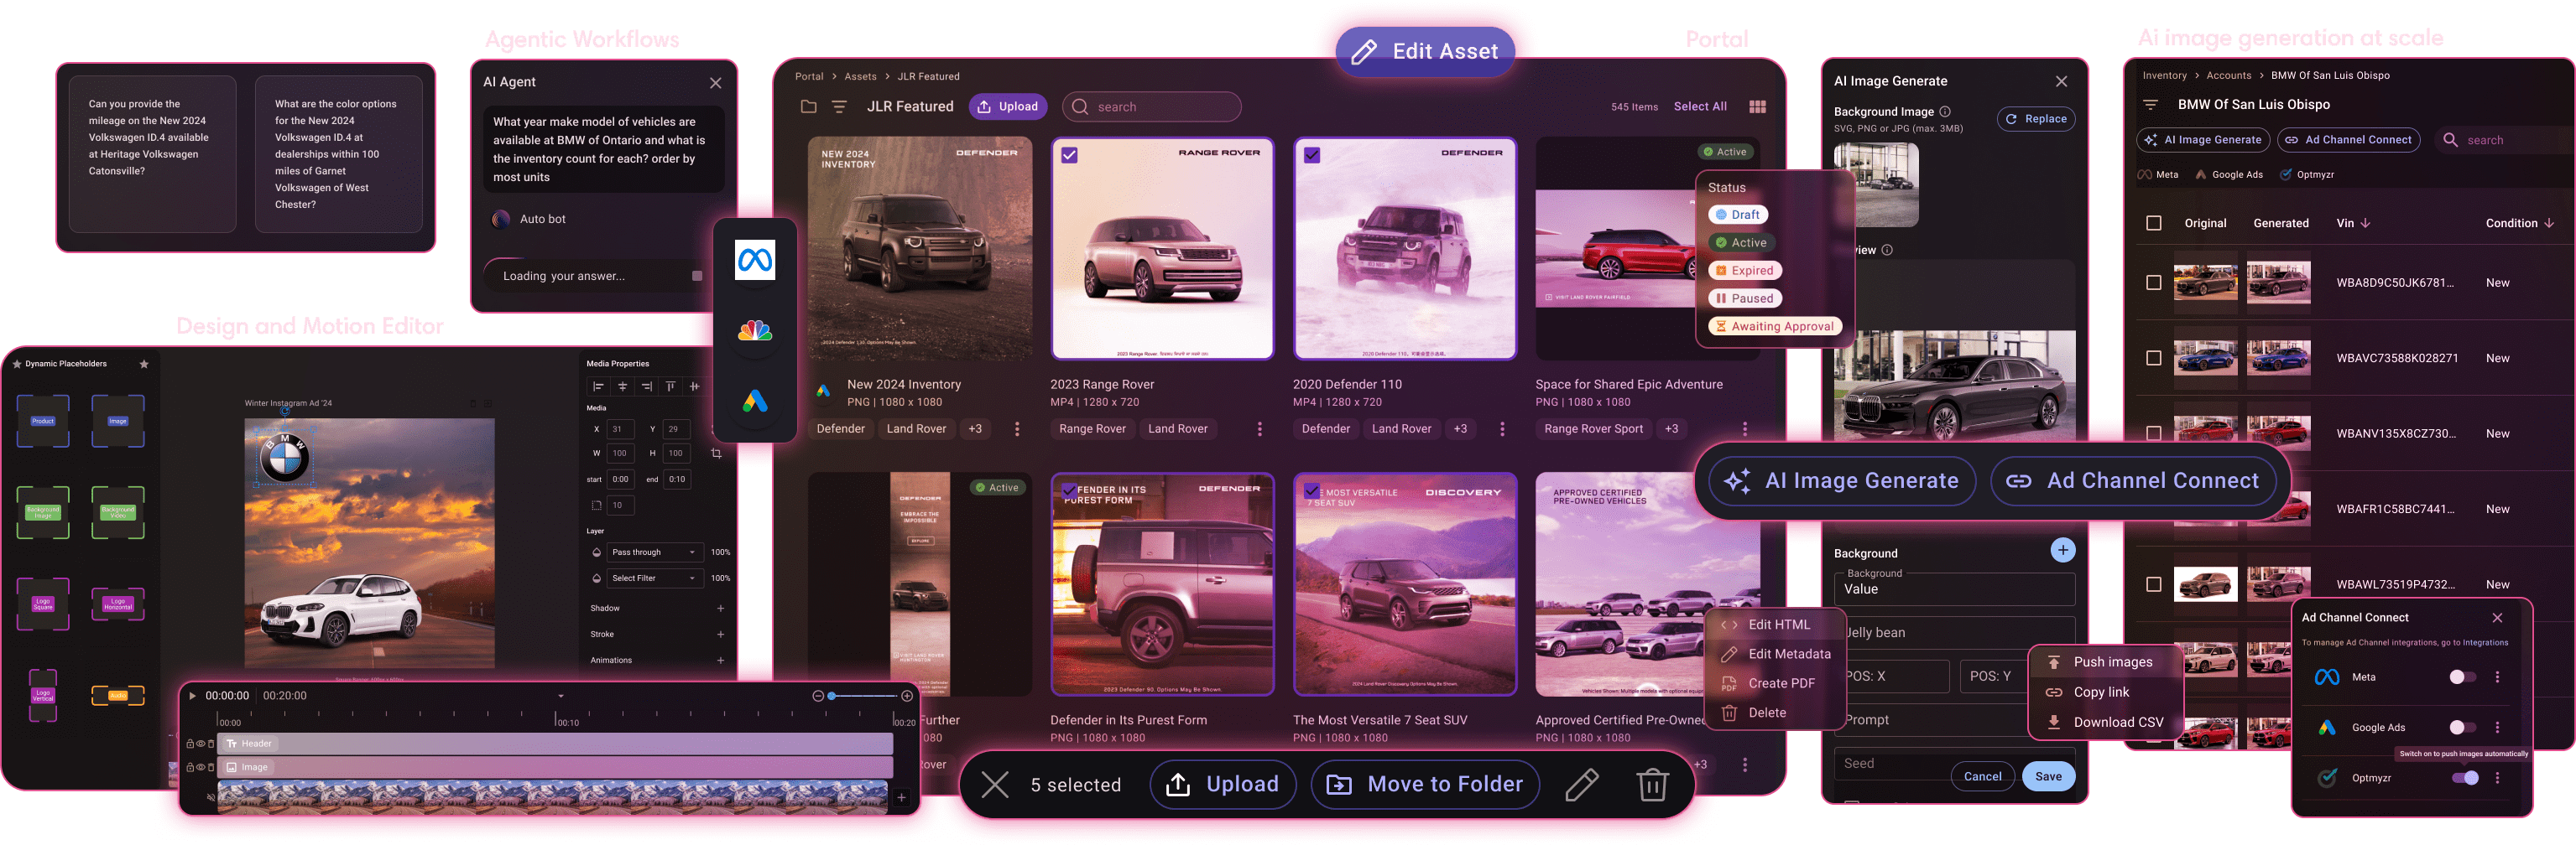Clear selection with the X beside 5 selected
The height and width of the screenshot is (845, 2576).
(995, 785)
